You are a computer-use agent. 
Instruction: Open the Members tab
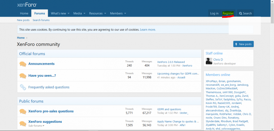(116, 13)
